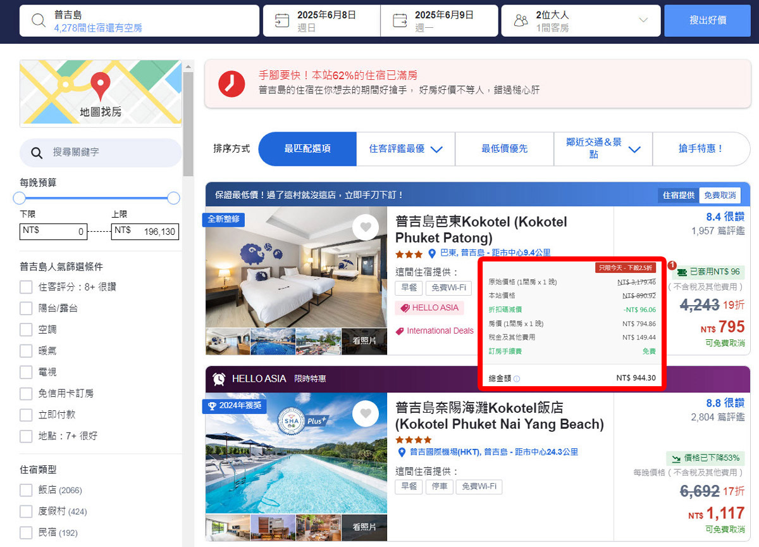Check the 飯店 (2066) accommodation type
Screen dimensions: 759x547
coord(26,490)
